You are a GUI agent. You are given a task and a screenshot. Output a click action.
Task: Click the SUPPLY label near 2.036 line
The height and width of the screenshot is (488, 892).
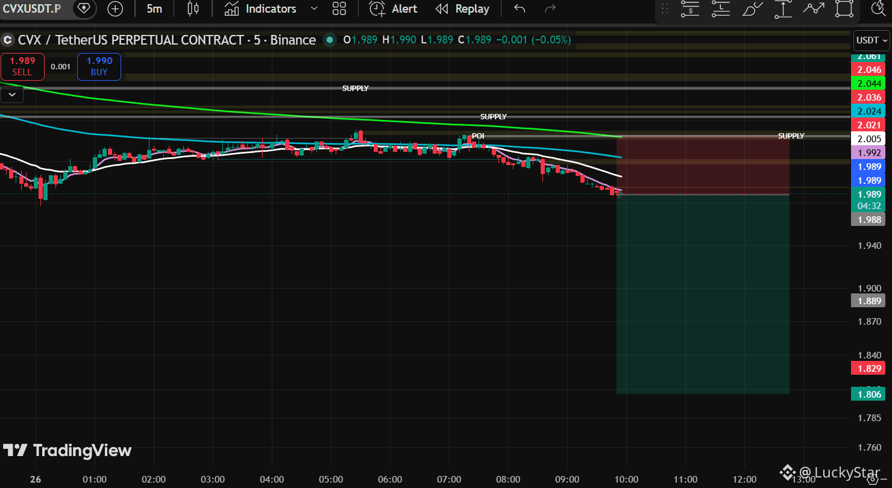point(356,89)
